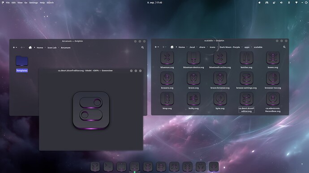The image size is (309, 173).
Task: Click the logout icon in top panel
Action: point(306,3)
